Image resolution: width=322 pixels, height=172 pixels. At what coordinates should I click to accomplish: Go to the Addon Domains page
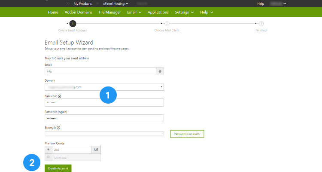78,12
